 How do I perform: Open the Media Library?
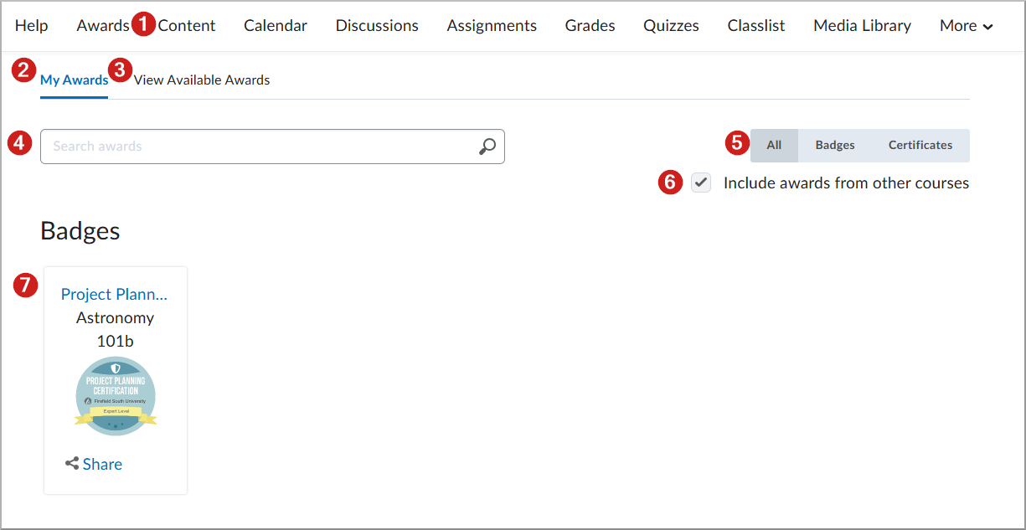862,25
